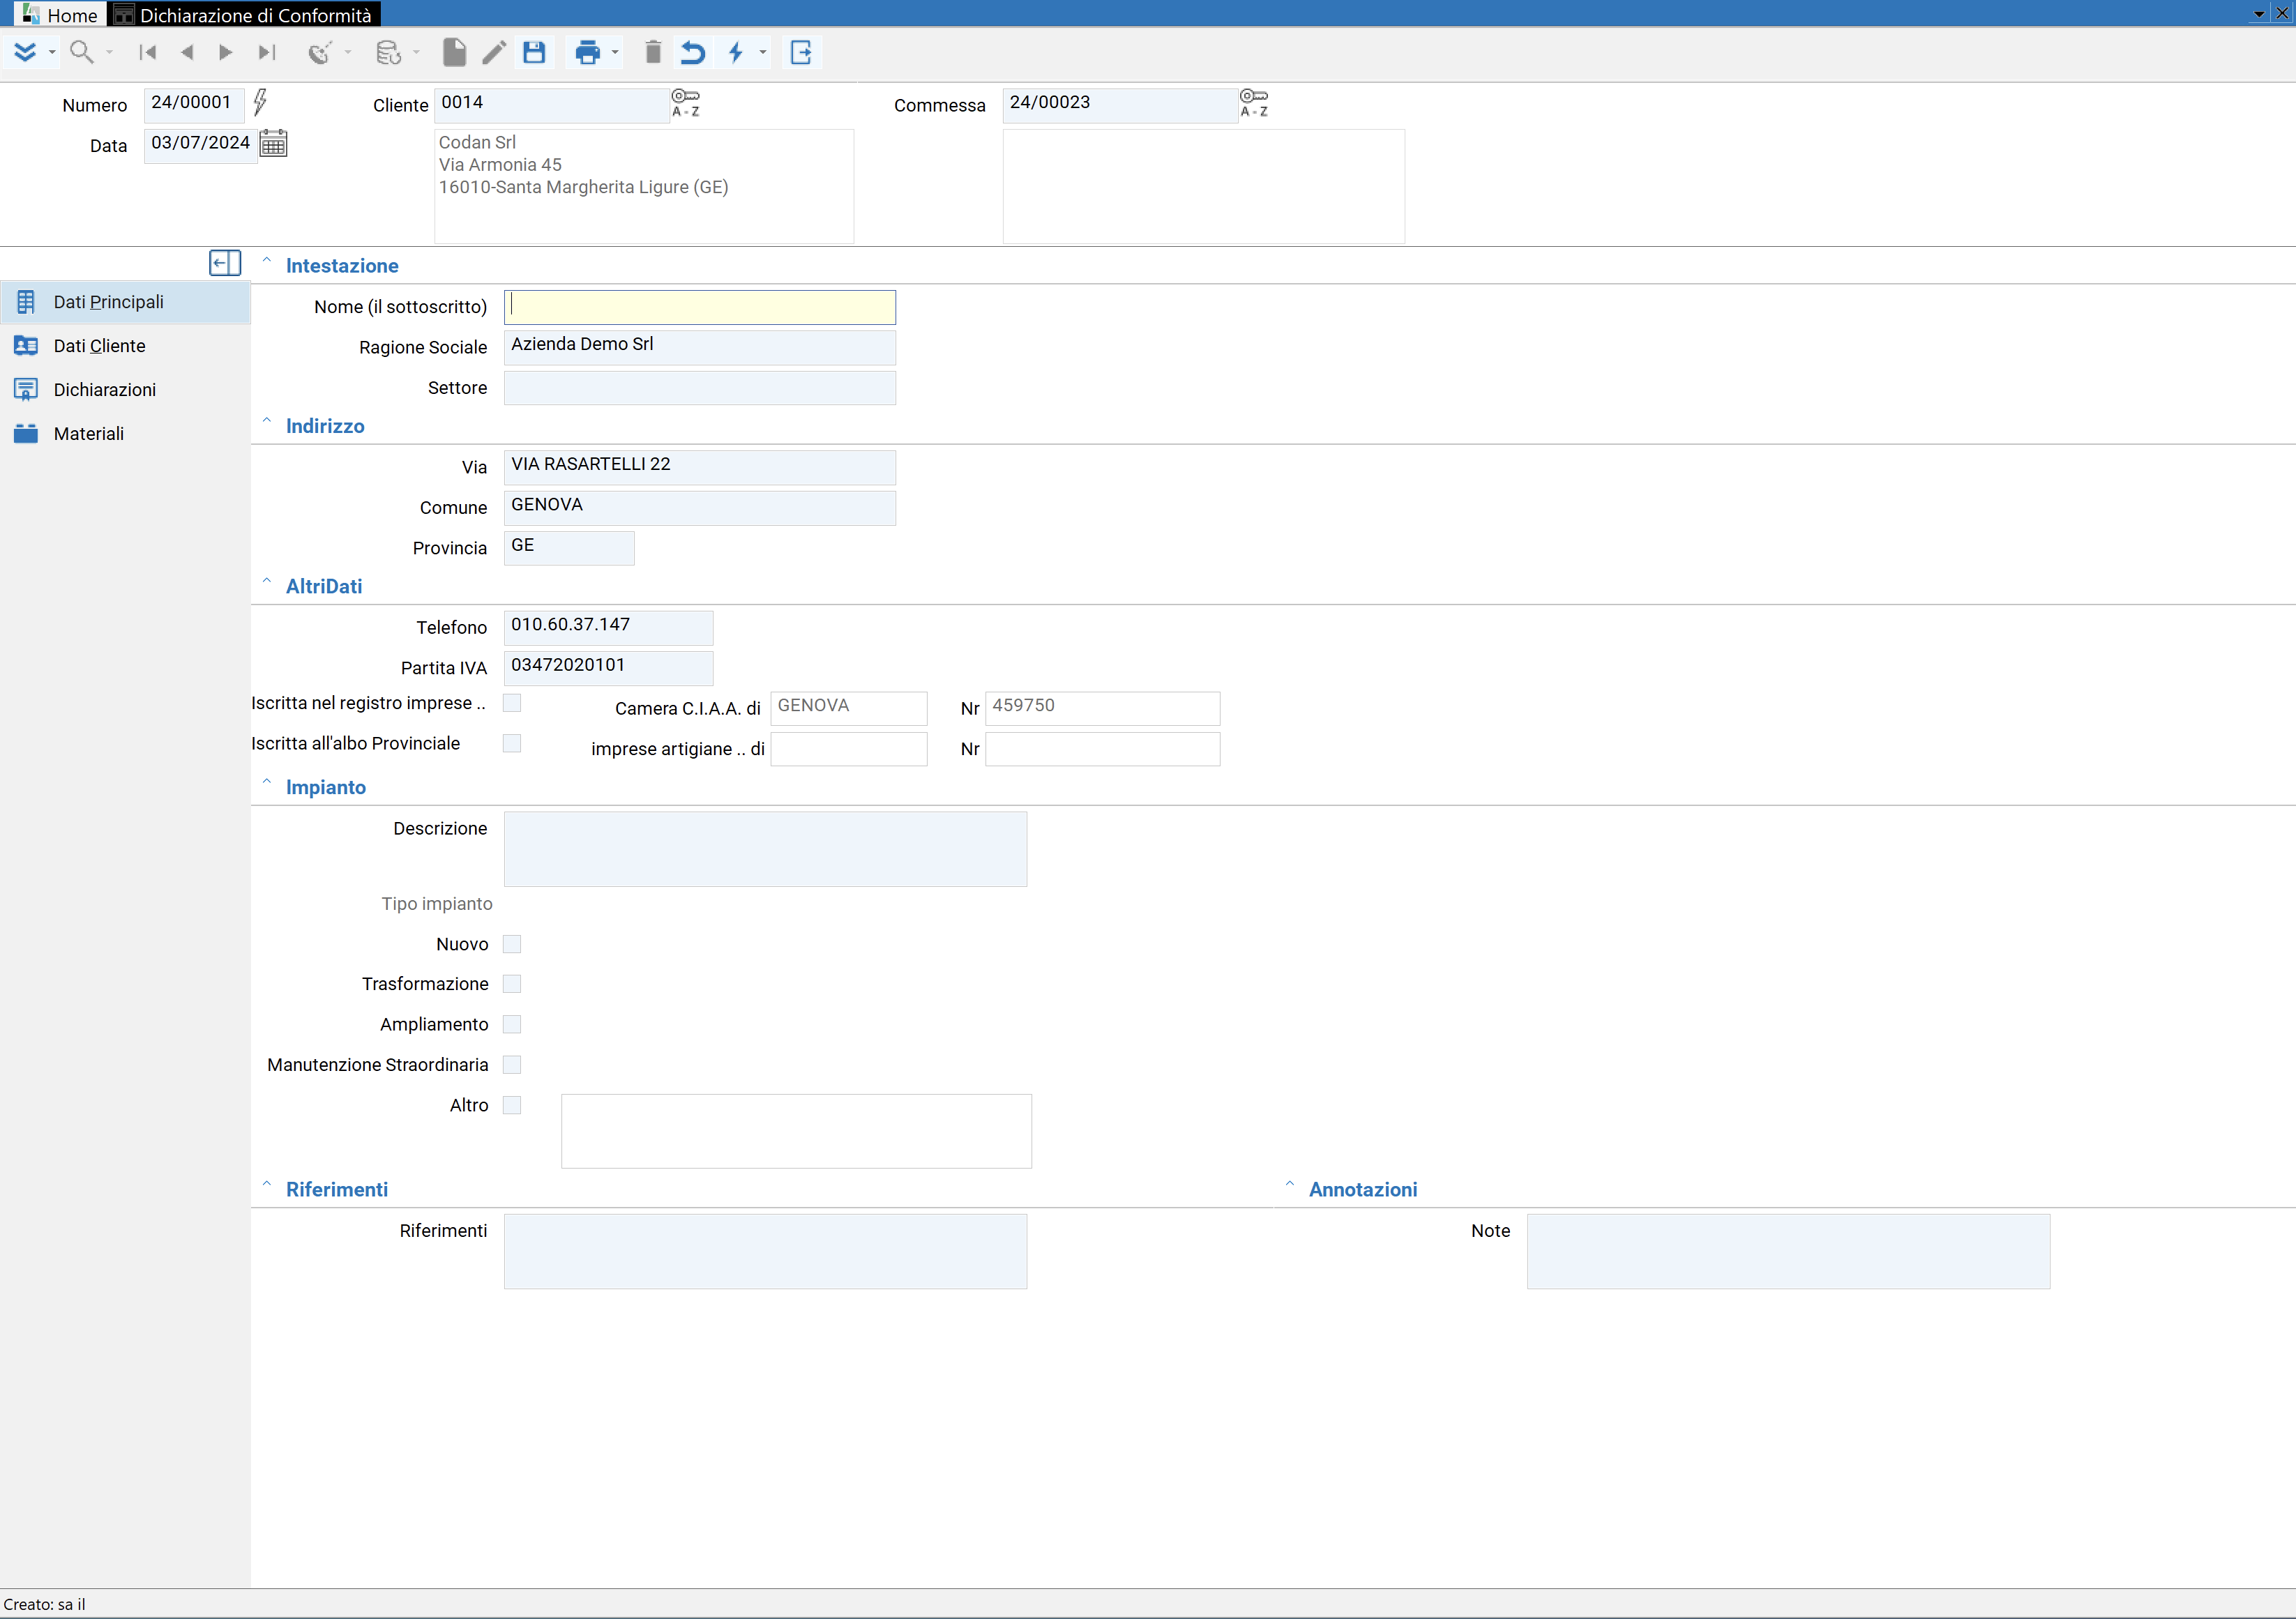Image resolution: width=2296 pixels, height=1619 pixels.
Task: Go to next record
Action: tap(226, 52)
